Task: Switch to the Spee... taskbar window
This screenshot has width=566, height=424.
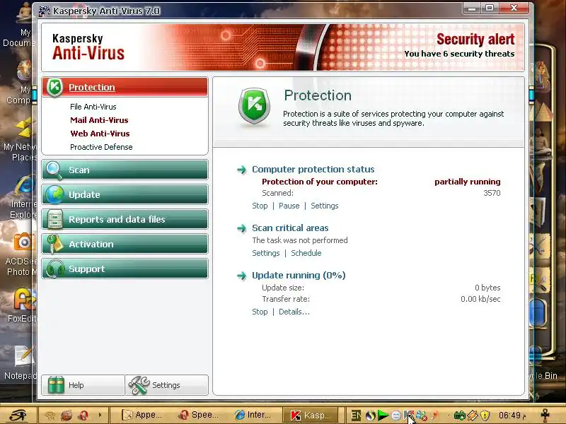Action: point(200,416)
